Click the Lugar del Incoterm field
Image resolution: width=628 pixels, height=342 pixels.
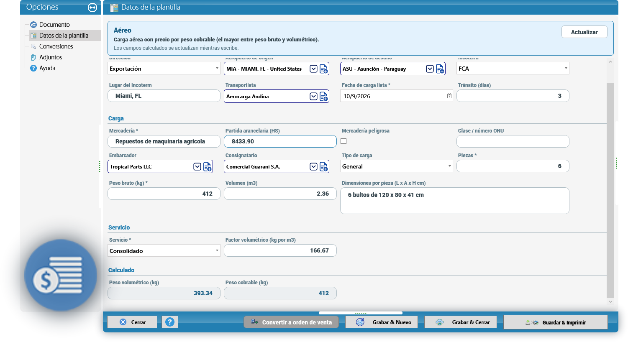164,96
